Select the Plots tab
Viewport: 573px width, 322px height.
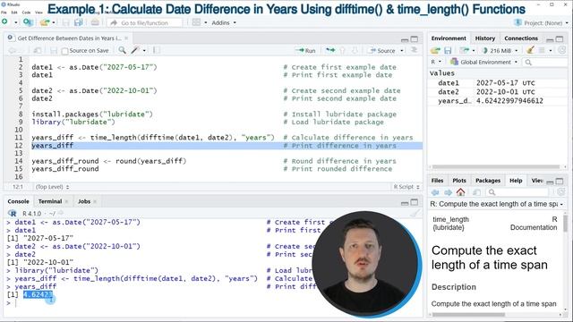(x=459, y=181)
